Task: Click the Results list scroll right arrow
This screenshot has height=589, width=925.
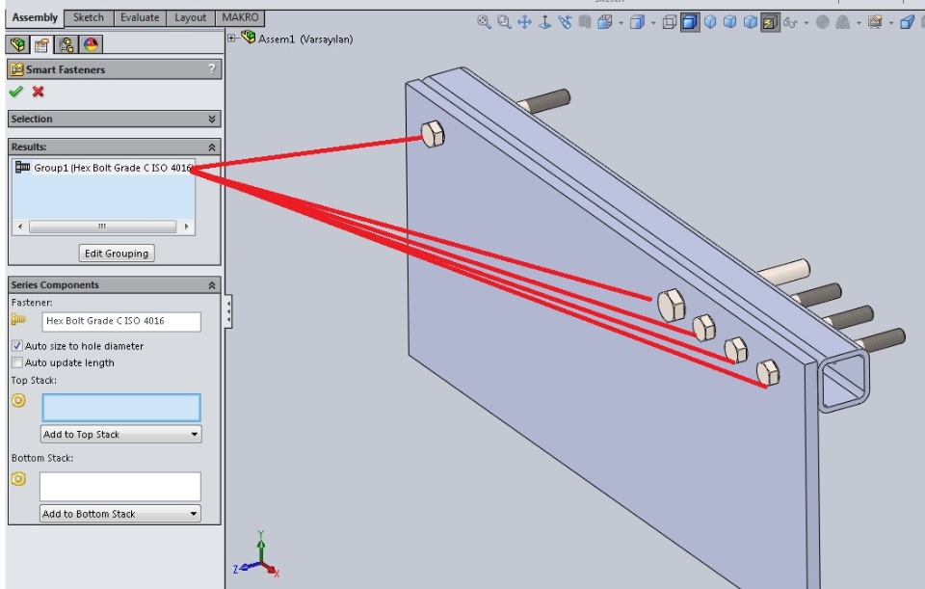Action: 186,227
